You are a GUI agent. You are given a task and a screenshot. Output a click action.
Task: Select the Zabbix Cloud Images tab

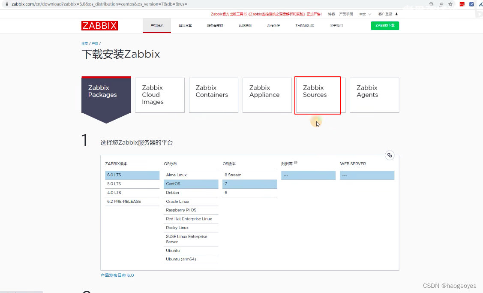(x=160, y=95)
